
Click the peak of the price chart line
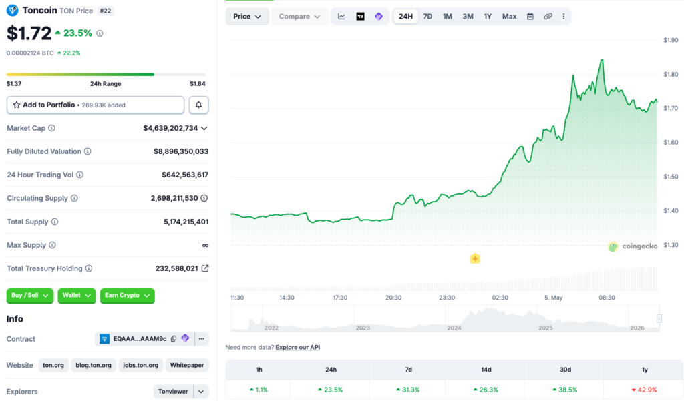click(x=603, y=60)
